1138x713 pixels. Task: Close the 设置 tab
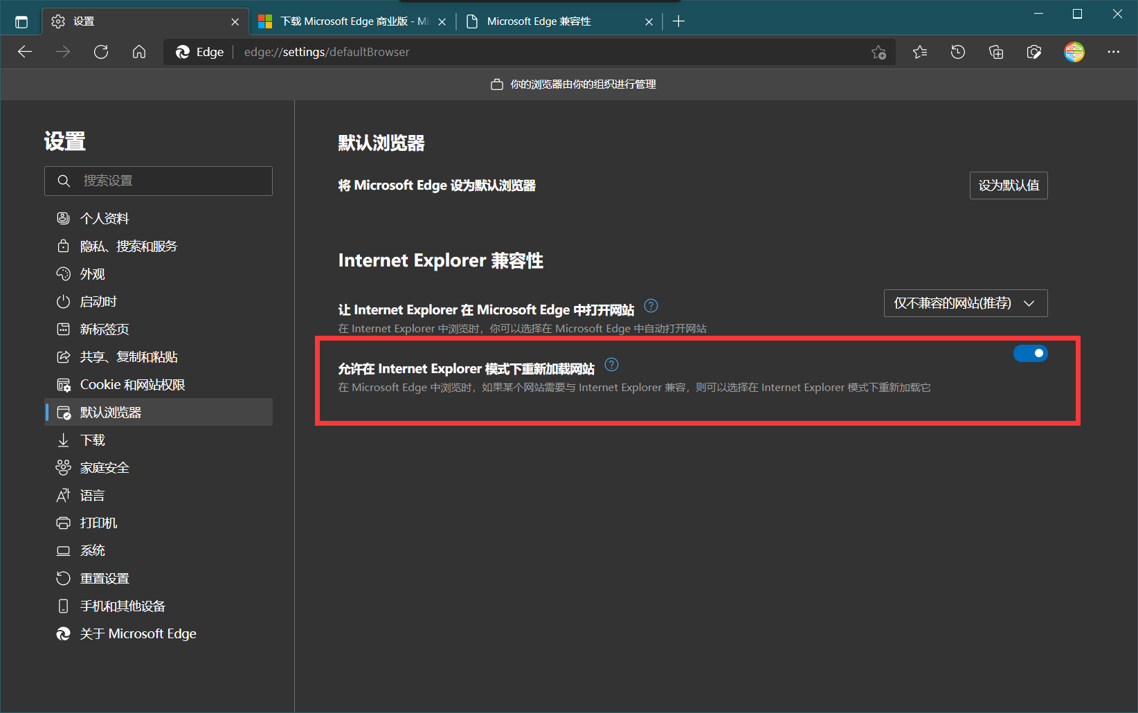pos(235,22)
